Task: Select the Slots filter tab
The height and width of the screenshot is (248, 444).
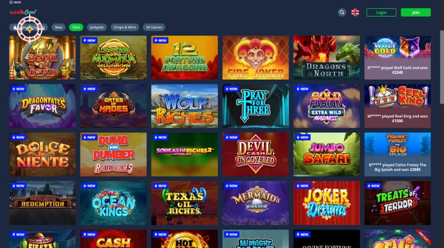Action: pos(76,27)
